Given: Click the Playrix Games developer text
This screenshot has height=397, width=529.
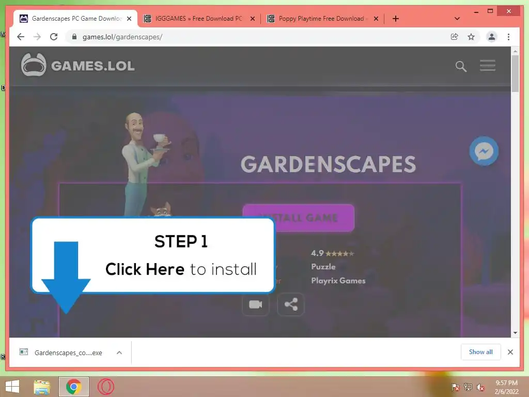Looking at the screenshot, I should [x=338, y=281].
